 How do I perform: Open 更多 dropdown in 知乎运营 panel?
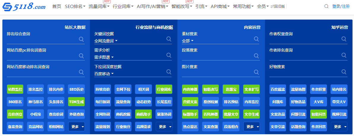tap(339, 127)
